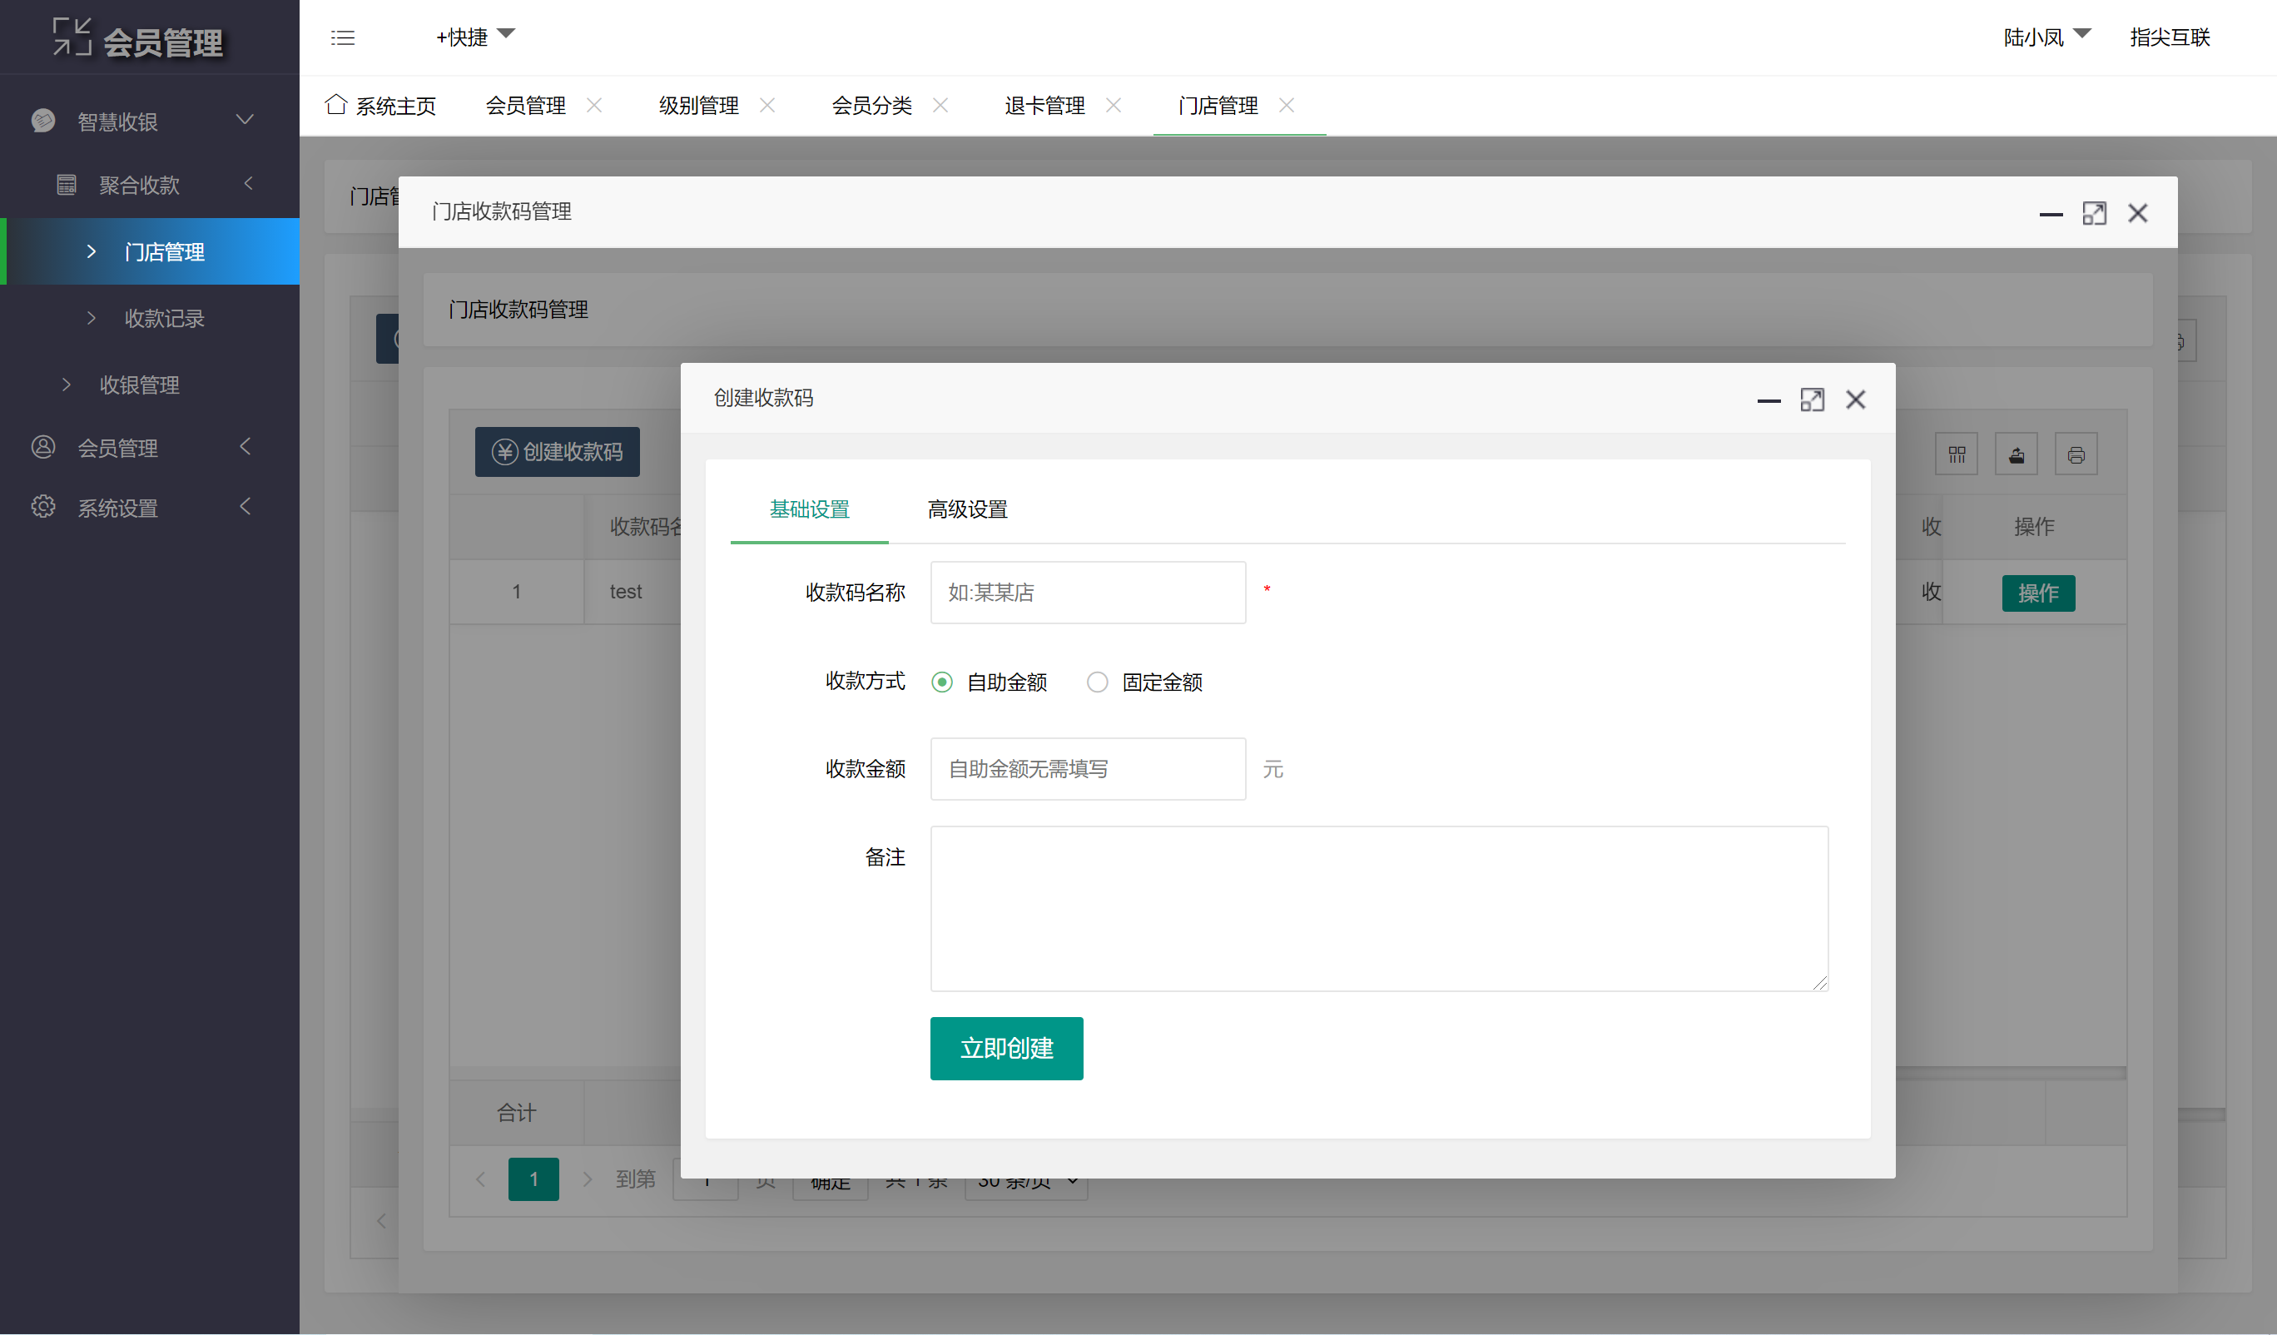Expand the 聚合收款 submenu

[x=247, y=183]
